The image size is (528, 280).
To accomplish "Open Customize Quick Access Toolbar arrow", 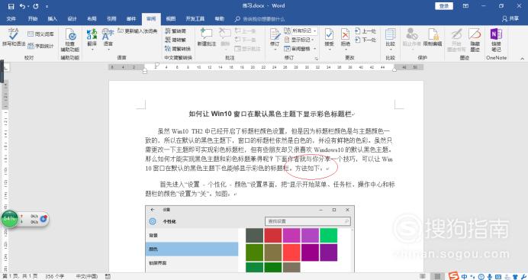I will [47, 6].
